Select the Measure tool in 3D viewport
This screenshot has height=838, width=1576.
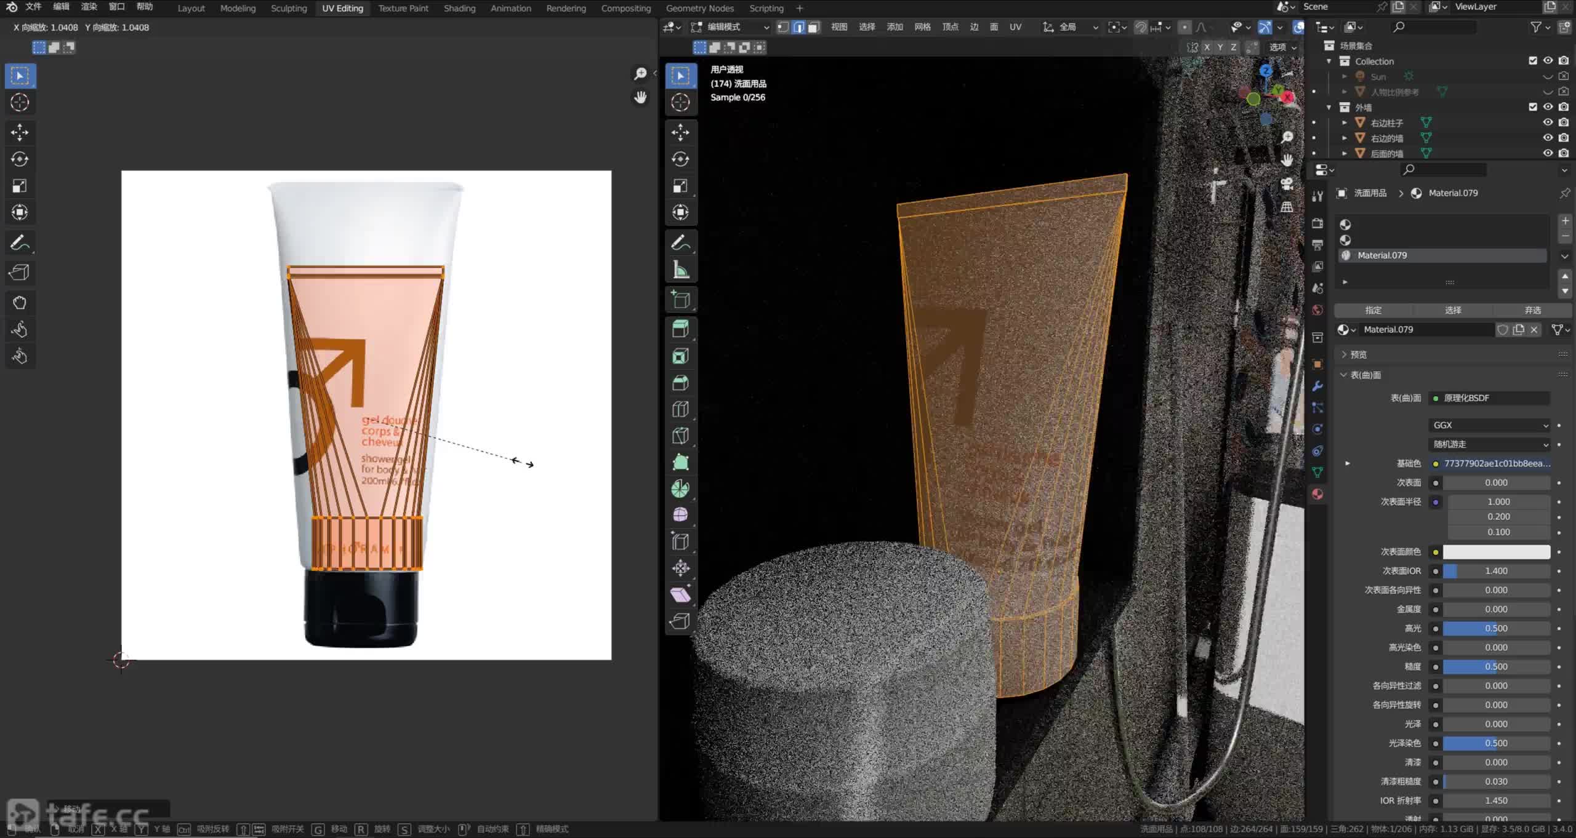680,269
